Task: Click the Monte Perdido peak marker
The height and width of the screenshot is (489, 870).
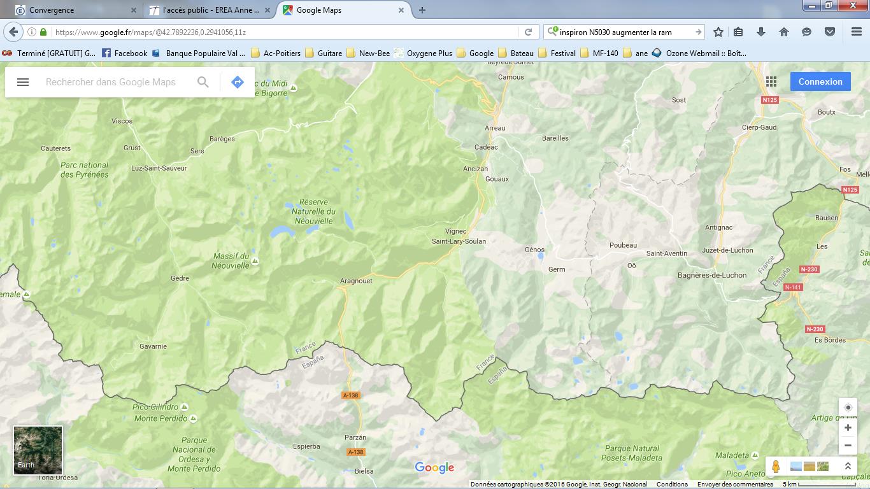Action: pos(193,418)
